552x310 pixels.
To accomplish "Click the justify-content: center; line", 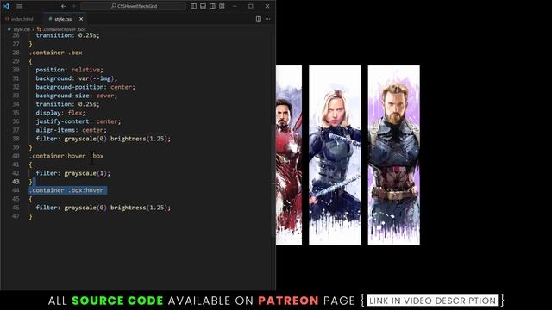I will [x=78, y=121].
